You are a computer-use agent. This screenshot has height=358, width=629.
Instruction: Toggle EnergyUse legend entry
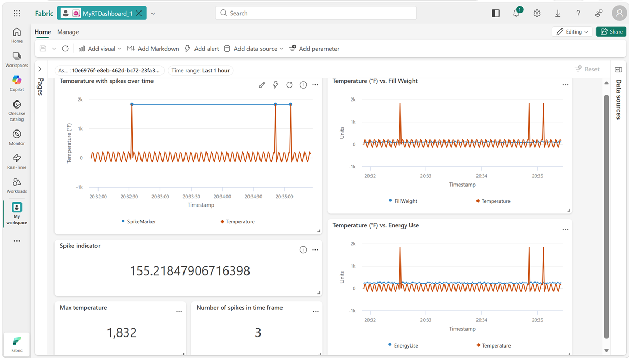click(403, 346)
